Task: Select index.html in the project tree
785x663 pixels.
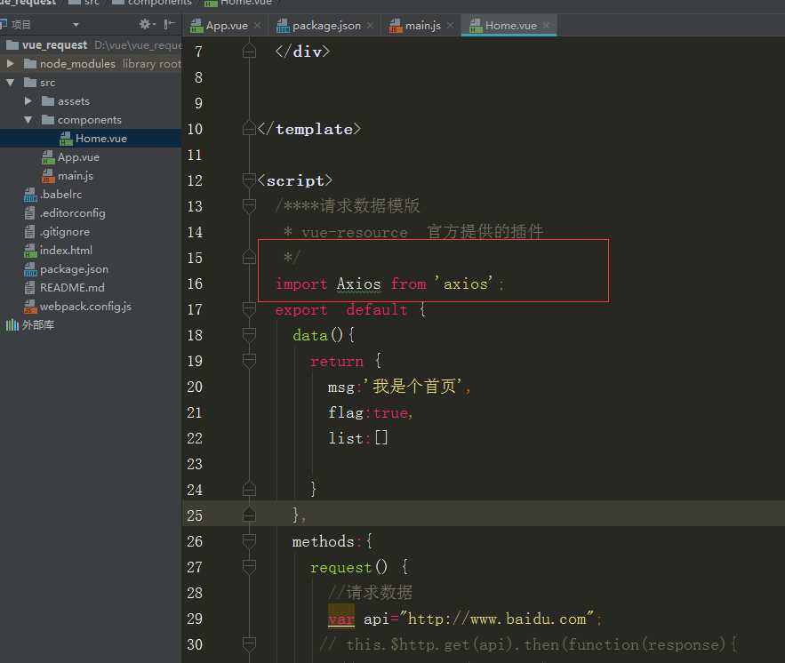Action: coord(66,251)
